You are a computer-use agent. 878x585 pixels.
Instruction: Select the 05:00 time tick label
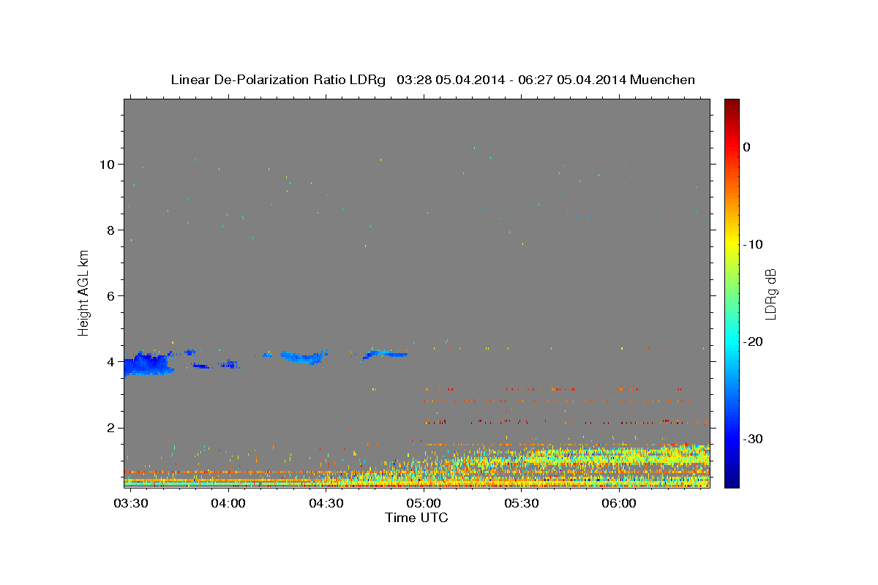[x=424, y=504]
